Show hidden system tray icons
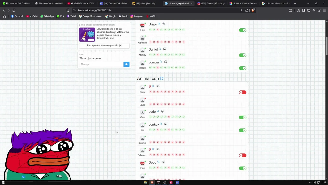The height and width of the screenshot is (185, 328). [310, 183]
